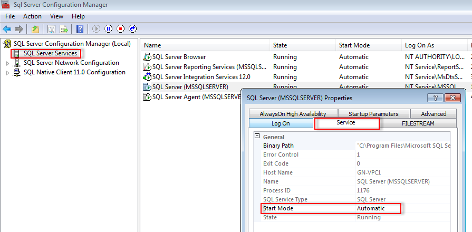Screen dimensions: 472x232
Task: Select the SQL Server Browser row name
Action: tap(179, 57)
